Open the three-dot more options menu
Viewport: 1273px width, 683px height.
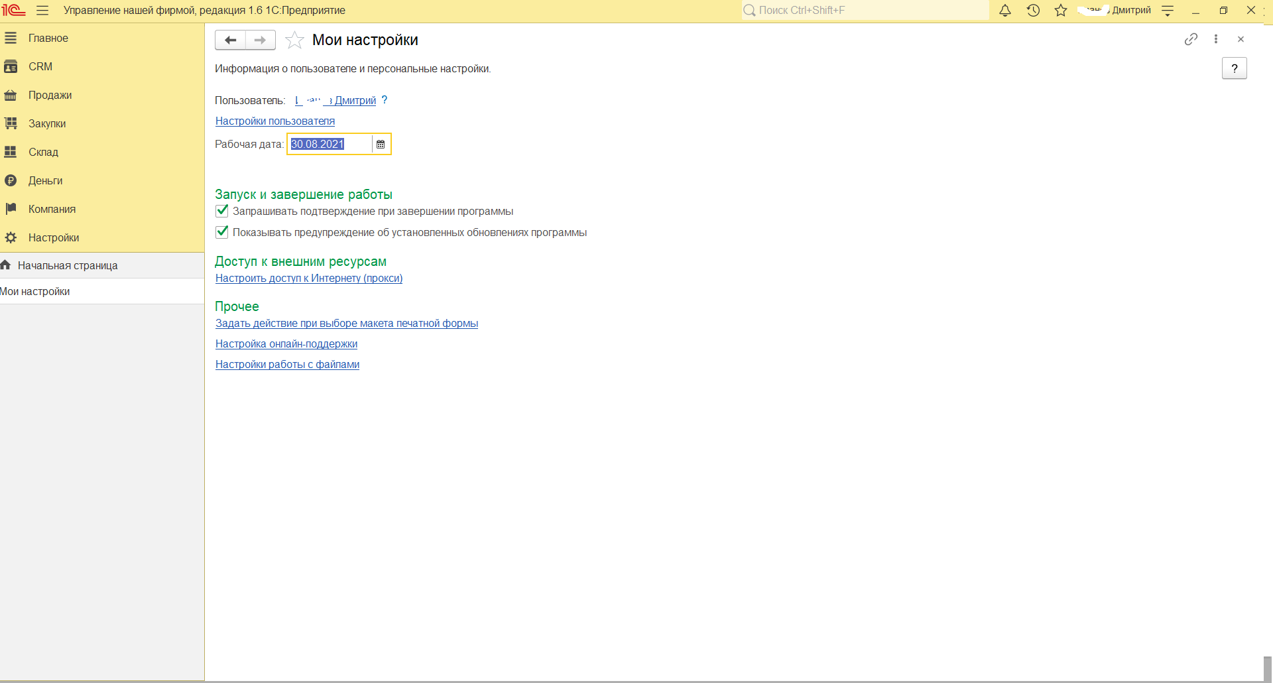(x=1216, y=39)
